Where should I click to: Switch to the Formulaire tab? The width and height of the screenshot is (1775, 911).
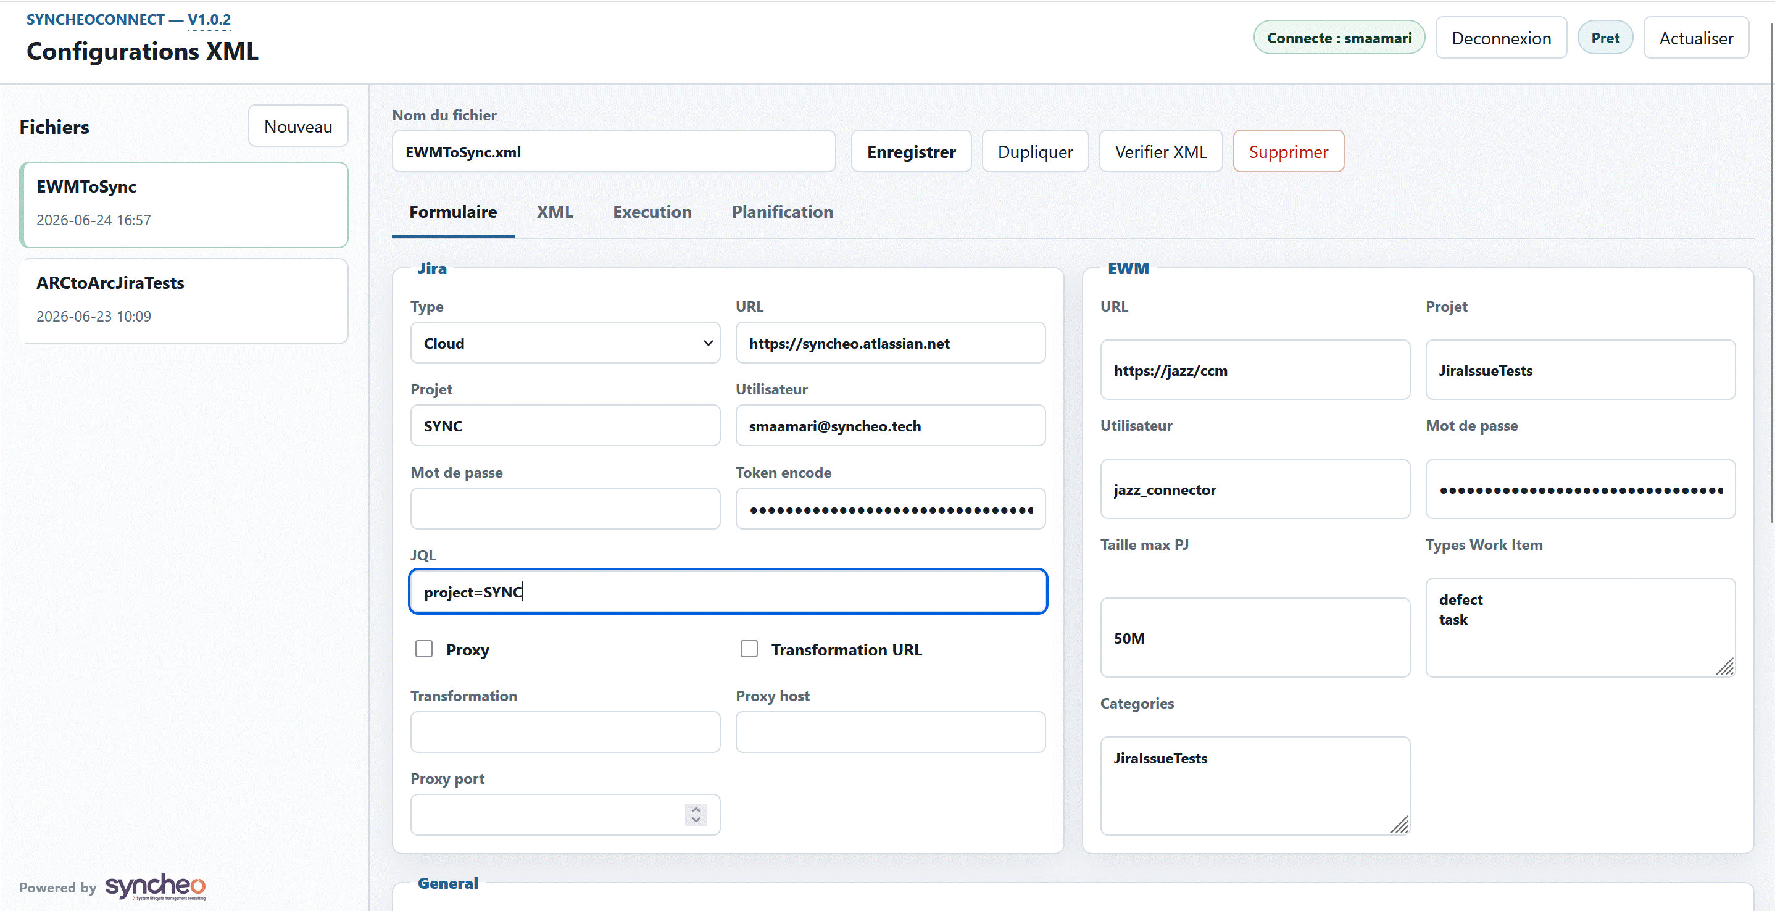pyautogui.click(x=453, y=212)
